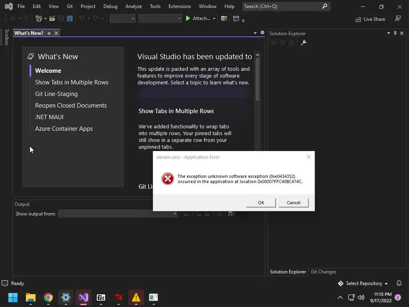Start Attach with the green play button

pos(188,18)
